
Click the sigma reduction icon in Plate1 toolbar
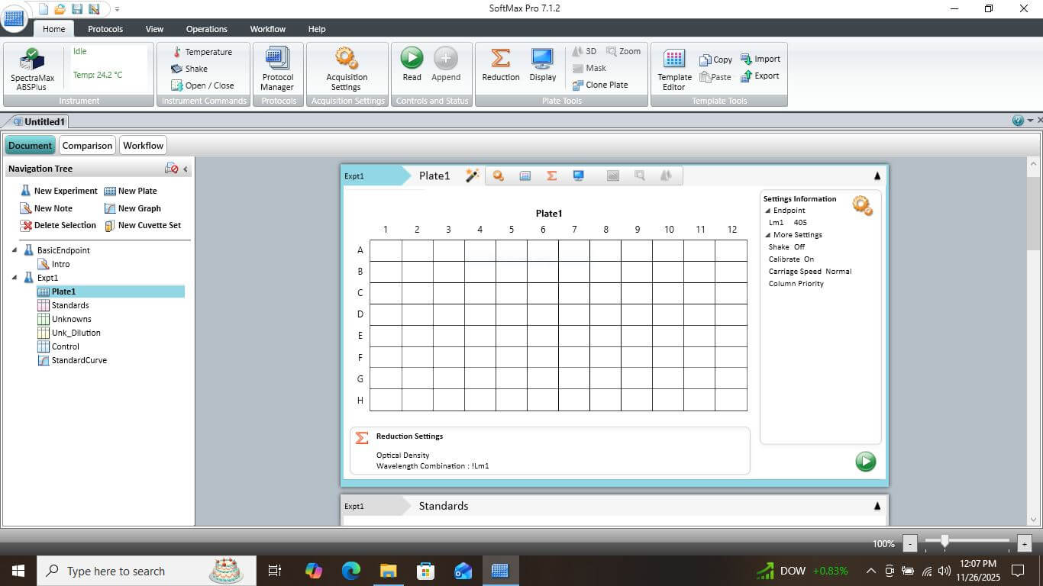click(x=551, y=175)
